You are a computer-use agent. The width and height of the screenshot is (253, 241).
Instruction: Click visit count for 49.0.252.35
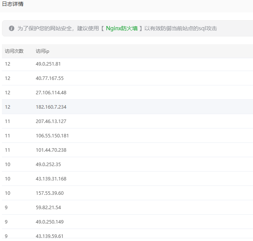click(x=7, y=165)
